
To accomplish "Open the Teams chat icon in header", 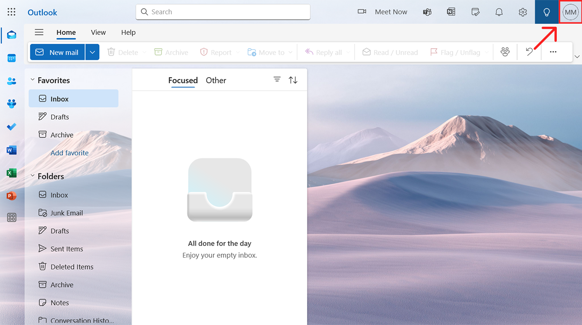I will click(427, 12).
